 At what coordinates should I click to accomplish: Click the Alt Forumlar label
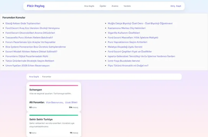(37, 102)
